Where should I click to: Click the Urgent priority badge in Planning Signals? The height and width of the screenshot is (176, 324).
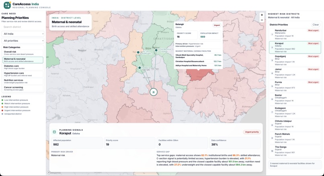tap(252, 132)
